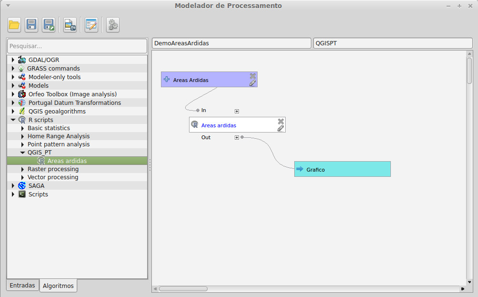The height and width of the screenshot is (297, 478).
Task: Click the Orfeo Toolbox icon
Action: pyautogui.click(x=22, y=94)
